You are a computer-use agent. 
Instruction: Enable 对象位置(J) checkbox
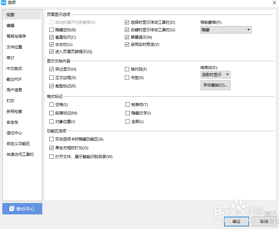(x=51, y=122)
